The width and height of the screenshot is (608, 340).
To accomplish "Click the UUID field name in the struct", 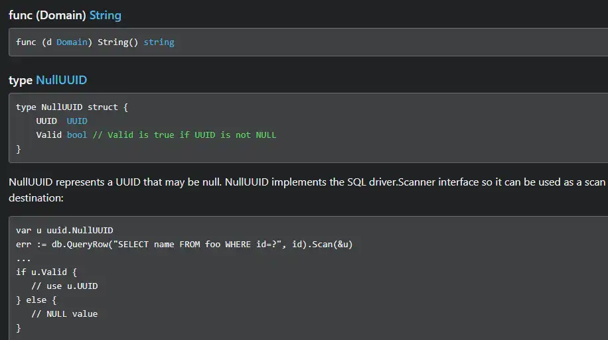I will point(46,121).
